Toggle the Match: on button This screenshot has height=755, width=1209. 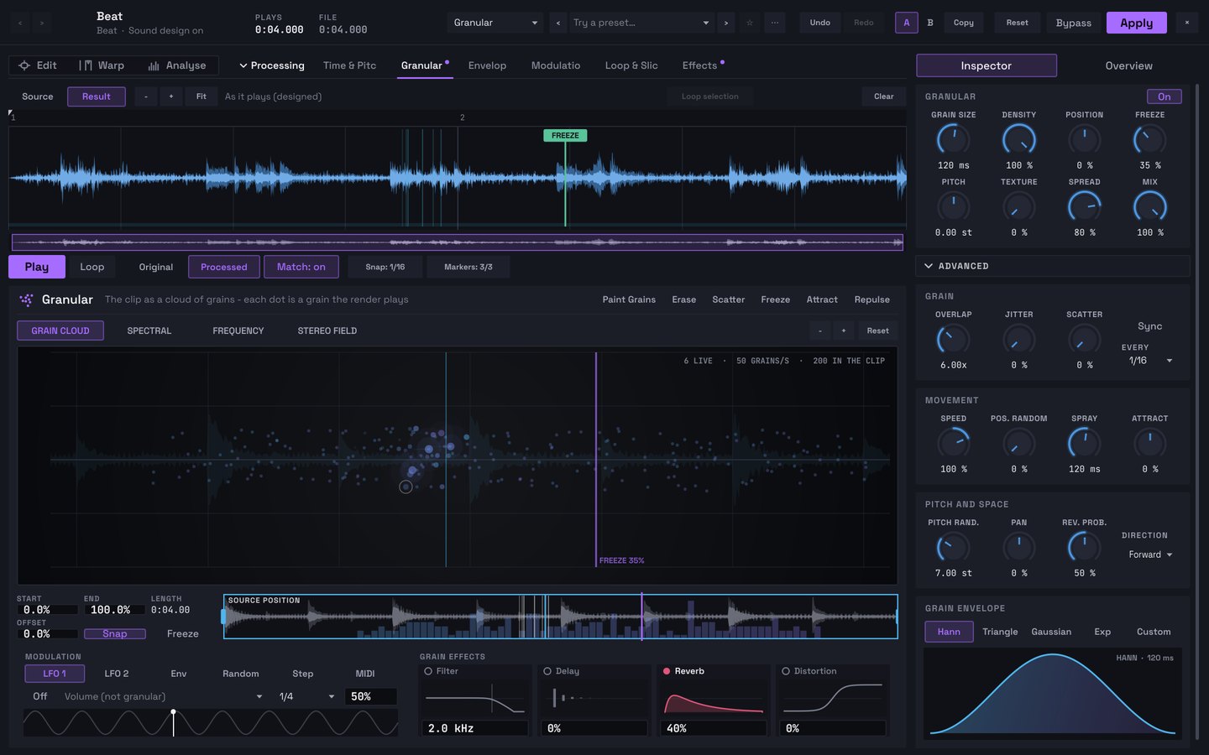click(x=301, y=267)
